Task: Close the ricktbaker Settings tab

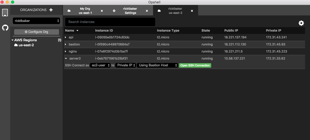Action: pyautogui.click(x=147, y=11)
